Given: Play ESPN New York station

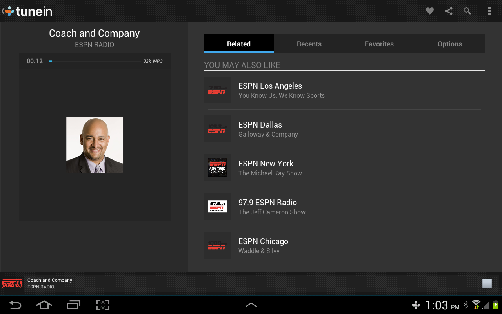Looking at the screenshot, I should pyautogui.click(x=344, y=168).
